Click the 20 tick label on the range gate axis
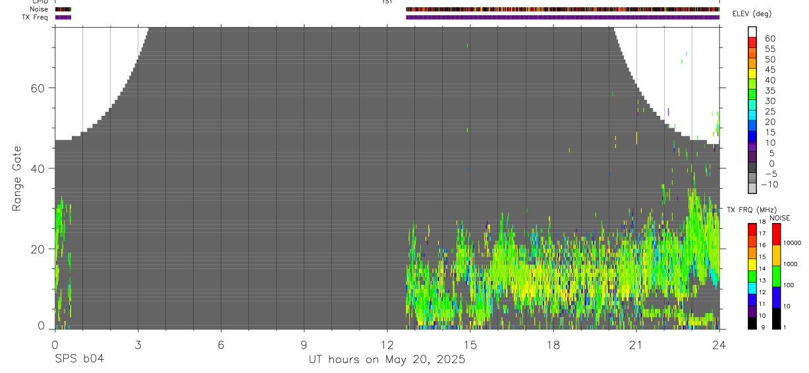Screen dimensions: 809x373 [38, 249]
